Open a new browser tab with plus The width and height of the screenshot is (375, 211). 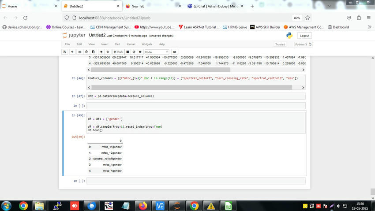[x=252, y=6]
